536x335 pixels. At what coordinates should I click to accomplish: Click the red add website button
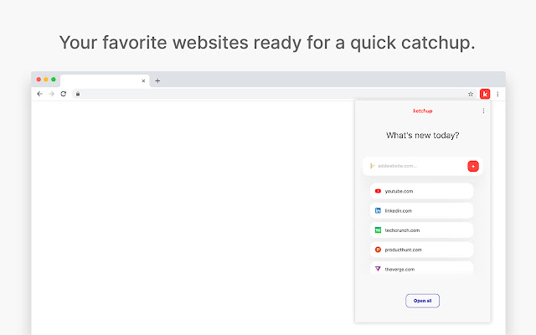point(473,166)
